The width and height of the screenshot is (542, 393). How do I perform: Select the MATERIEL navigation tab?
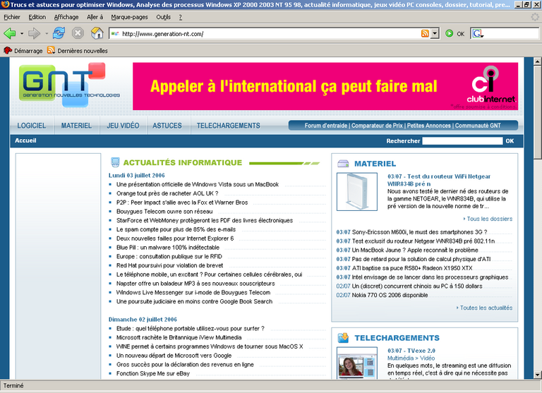76,126
